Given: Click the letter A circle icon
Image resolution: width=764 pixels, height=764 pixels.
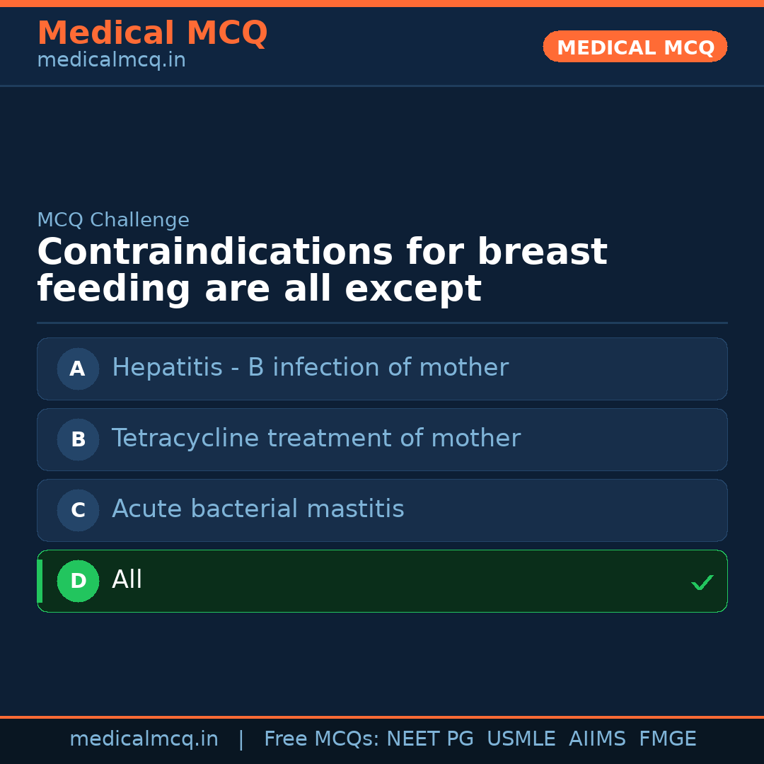Looking at the screenshot, I should (78, 369).
